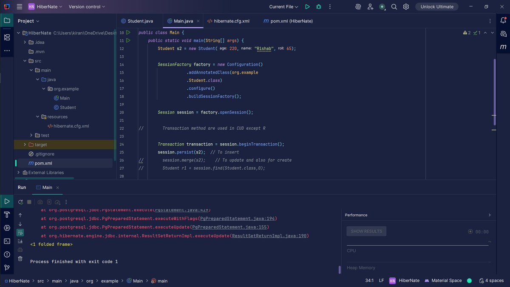The image size is (510, 287).
Task: Open Project view mode dropdown
Action: click(28, 21)
